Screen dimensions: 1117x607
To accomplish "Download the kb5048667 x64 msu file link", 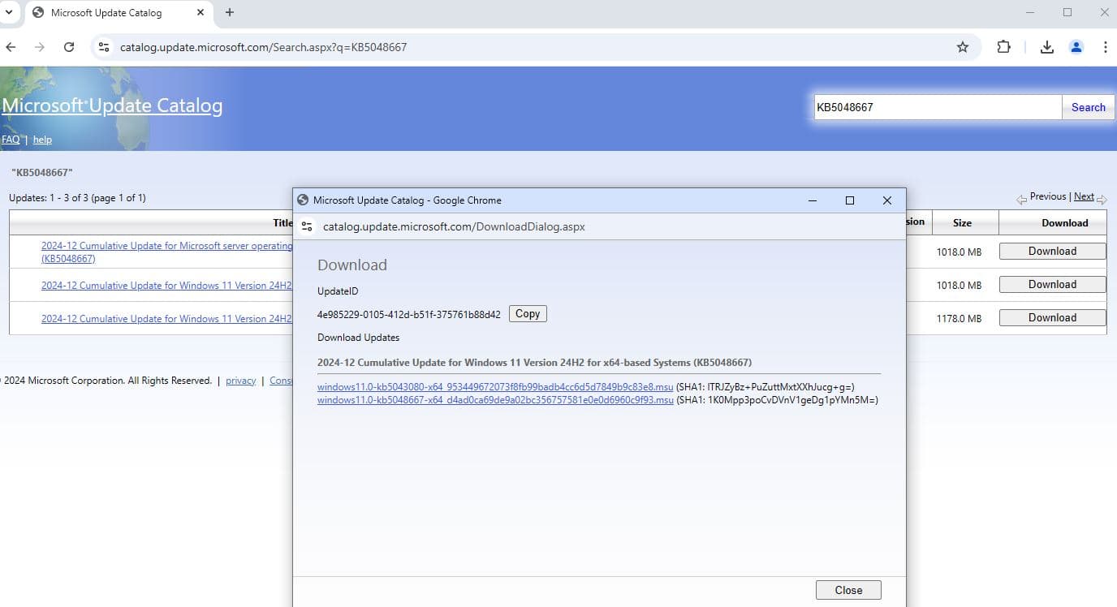I will [x=495, y=399].
